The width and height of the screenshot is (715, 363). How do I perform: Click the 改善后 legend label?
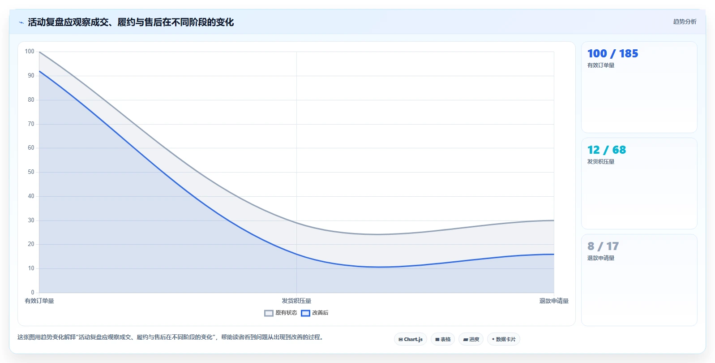click(320, 313)
